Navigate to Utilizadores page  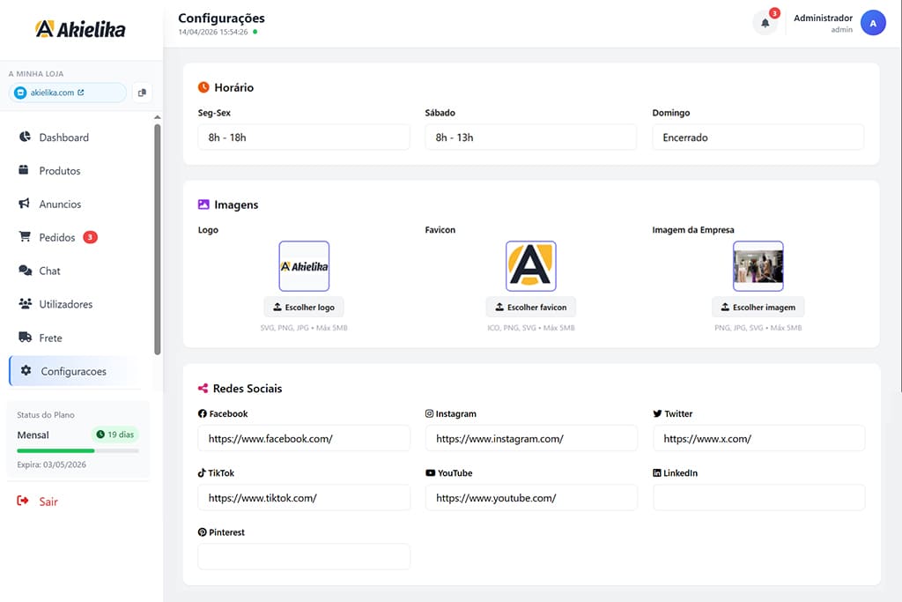pos(65,305)
